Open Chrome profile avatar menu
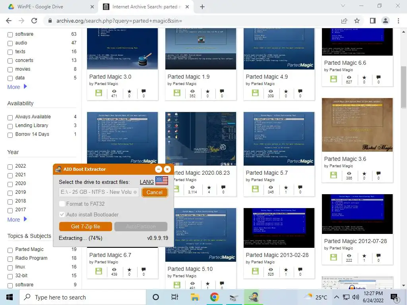The image size is (407, 305). coord(386,21)
